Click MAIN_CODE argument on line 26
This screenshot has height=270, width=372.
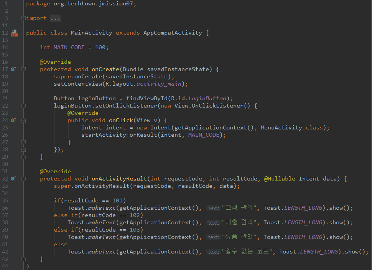(x=204, y=135)
